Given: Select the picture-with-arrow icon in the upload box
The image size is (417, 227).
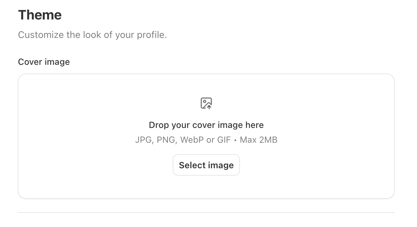Looking at the screenshot, I should coord(206,103).
